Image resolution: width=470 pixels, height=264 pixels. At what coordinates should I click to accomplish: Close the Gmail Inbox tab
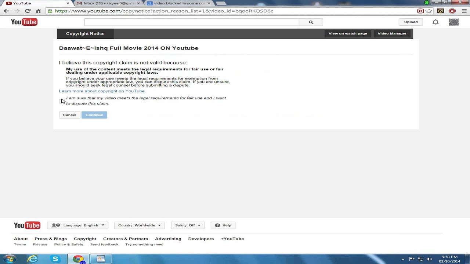tap(138, 3)
